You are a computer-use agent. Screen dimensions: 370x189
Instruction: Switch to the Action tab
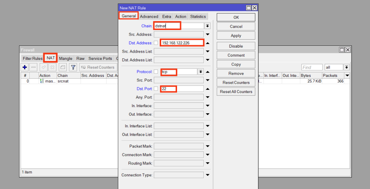coord(181,17)
